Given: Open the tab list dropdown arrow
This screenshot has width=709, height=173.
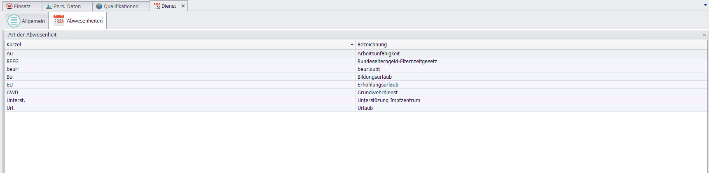Looking at the screenshot, I should click(x=705, y=5).
